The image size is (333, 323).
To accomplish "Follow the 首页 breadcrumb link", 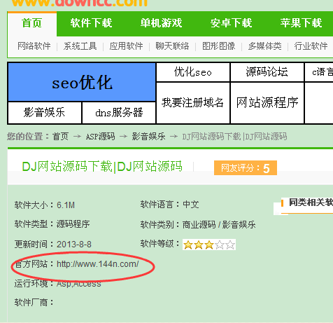I will [60, 137].
